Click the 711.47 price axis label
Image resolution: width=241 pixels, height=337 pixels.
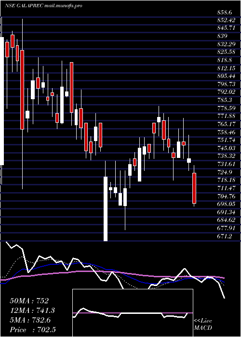[x=227, y=189]
